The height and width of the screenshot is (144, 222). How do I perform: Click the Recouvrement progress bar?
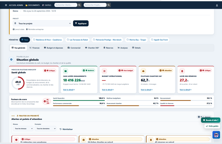click(186, 100)
